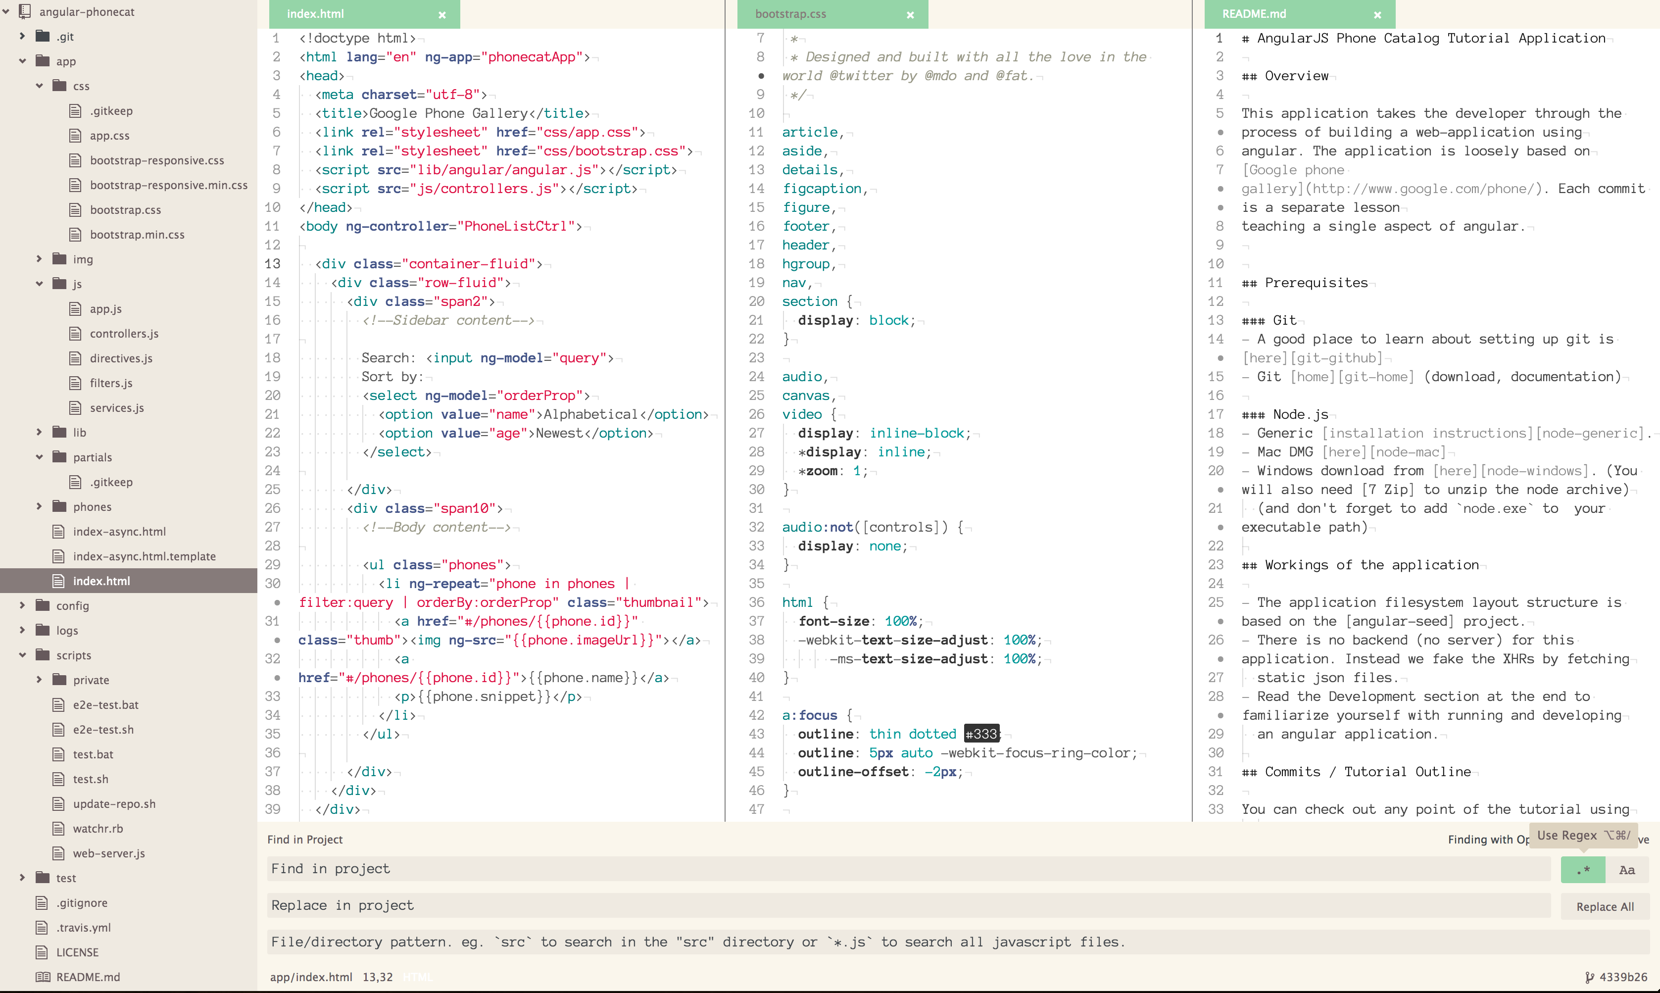This screenshot has width=1660, height=993.
Task: Click the file icon beside app.css
Action: tap(76, 135)
